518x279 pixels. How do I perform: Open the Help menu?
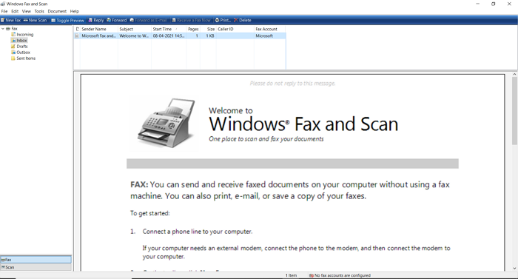(x=74, y=11)
